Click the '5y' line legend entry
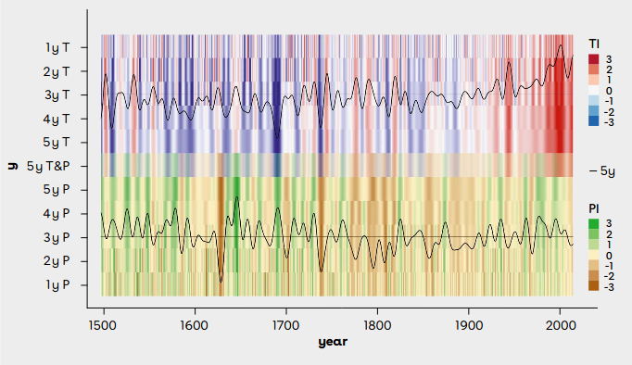Viewport: 632px width, 365px height. point(602,171)
